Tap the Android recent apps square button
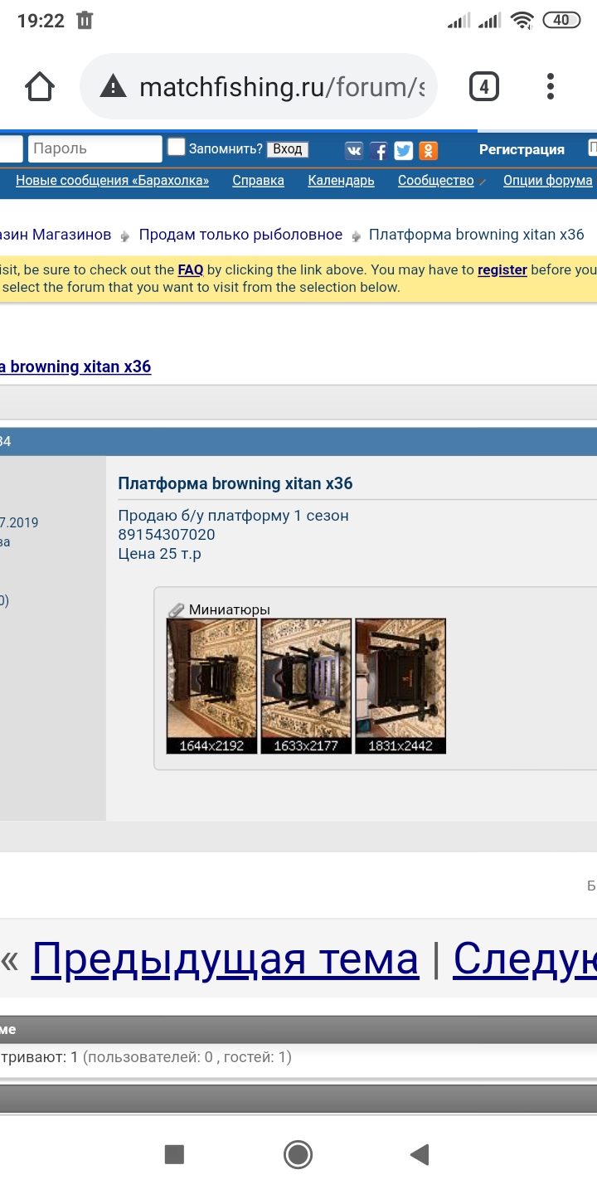This screenshot has height=1194, width=597. [x=174, y=1154]
